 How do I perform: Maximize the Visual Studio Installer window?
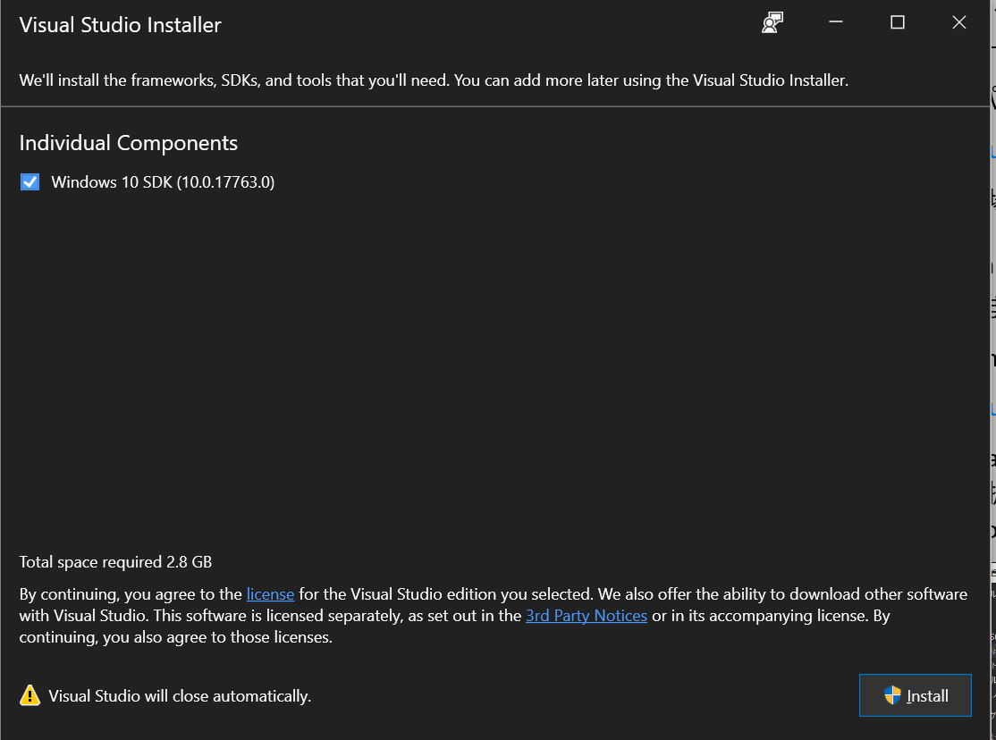(x=898, y=22)
